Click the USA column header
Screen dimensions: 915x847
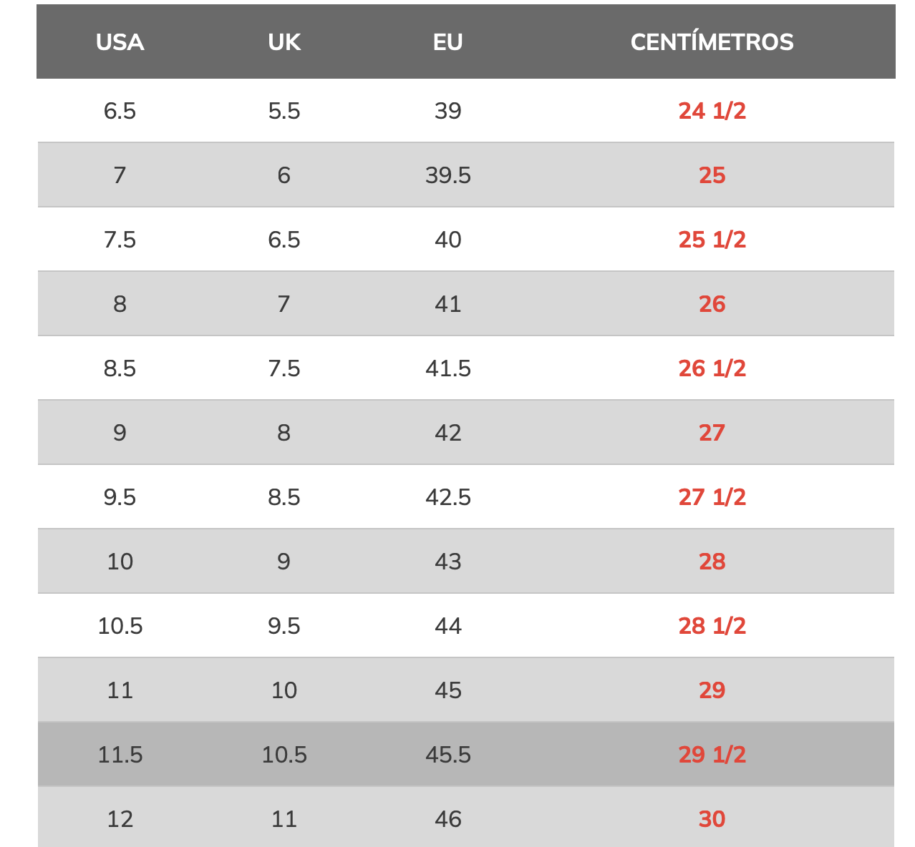pos(120,42)
